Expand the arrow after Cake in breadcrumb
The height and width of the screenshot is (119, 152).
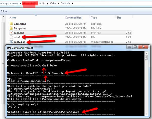pos(58,4)
